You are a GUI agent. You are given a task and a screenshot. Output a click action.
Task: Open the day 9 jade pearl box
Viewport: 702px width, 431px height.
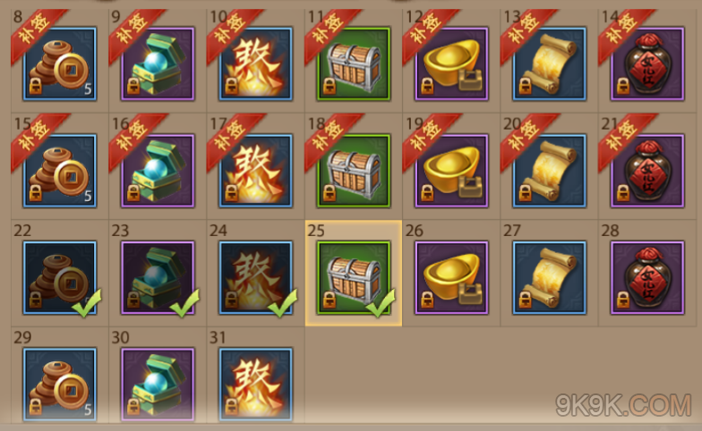pyautogui.click(x=158, y=63)
